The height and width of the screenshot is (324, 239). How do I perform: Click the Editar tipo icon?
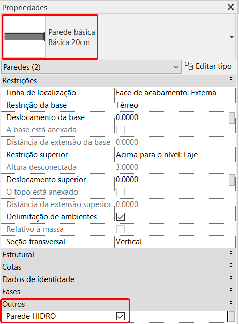coord(189,66)
